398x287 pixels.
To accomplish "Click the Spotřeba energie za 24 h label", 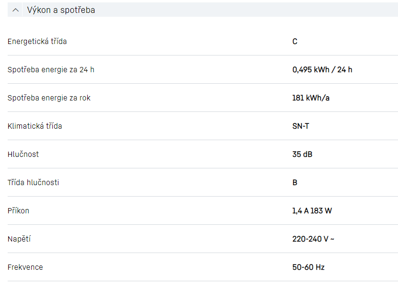I will [51, 70].
